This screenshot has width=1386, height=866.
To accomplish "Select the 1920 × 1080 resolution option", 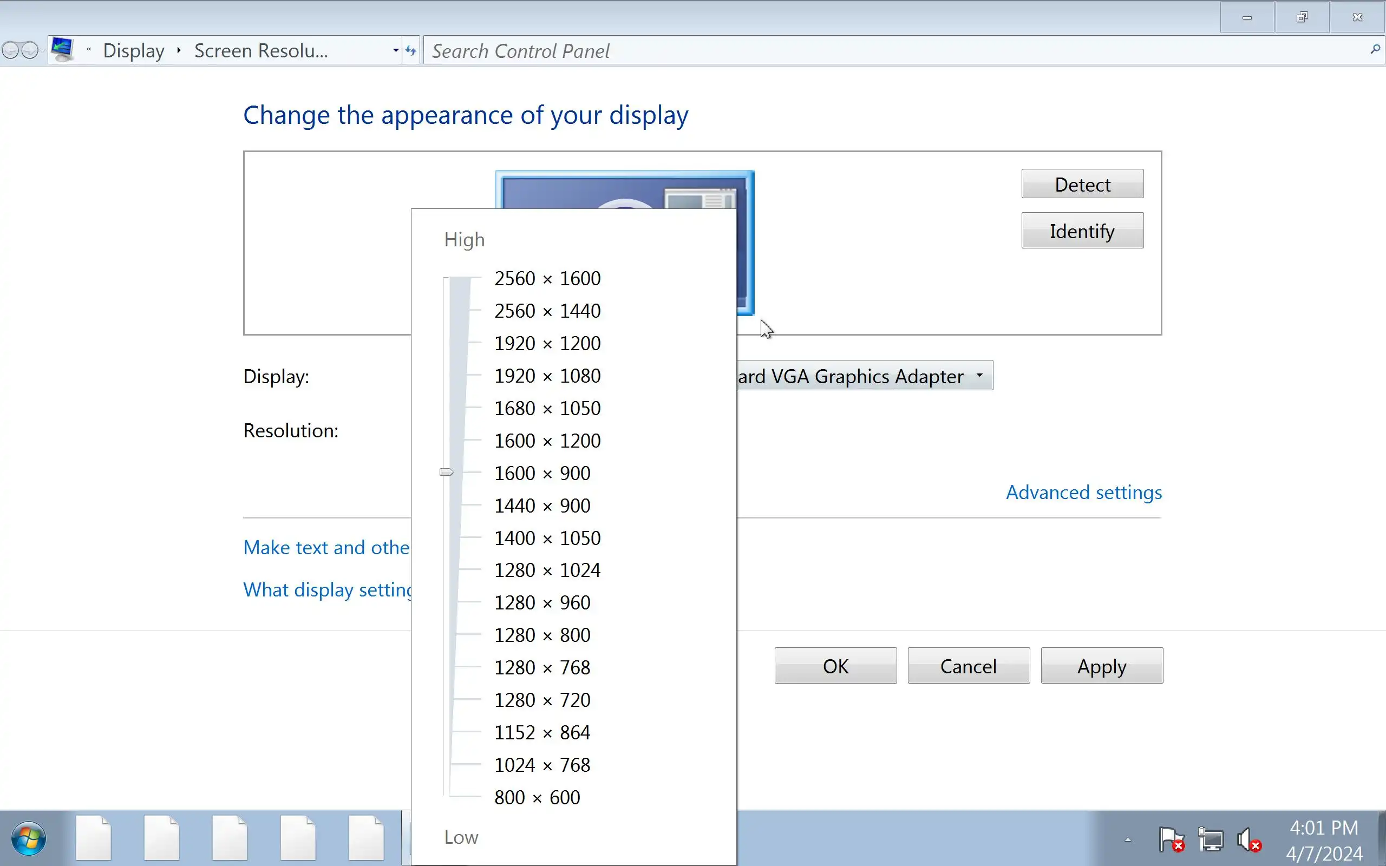I will click(547, 376).
